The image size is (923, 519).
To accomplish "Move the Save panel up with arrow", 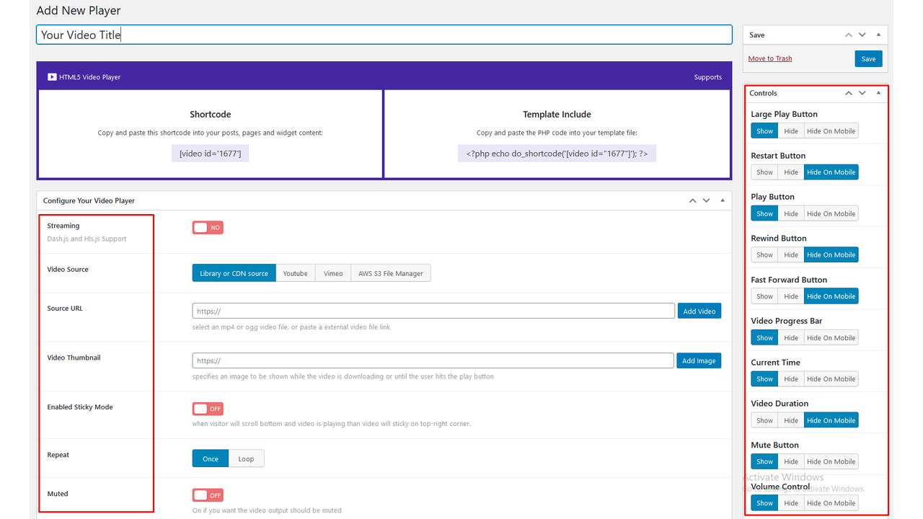I will 849,35.
